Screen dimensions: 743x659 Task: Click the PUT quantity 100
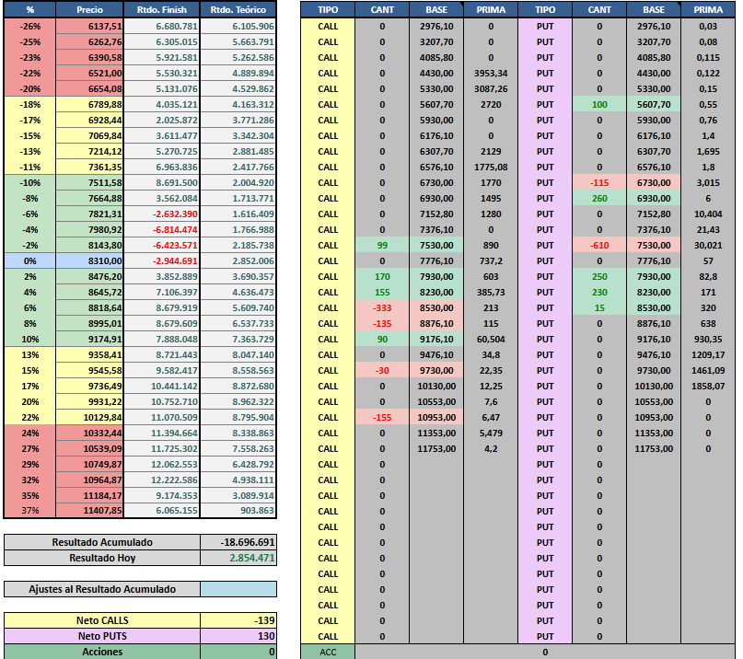(599, 105)
